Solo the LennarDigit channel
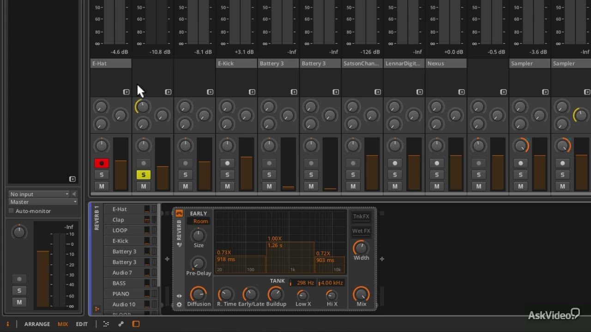The image size is (591, 332). pos(395,175)
